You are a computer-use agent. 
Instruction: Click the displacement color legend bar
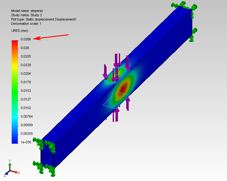15,92
